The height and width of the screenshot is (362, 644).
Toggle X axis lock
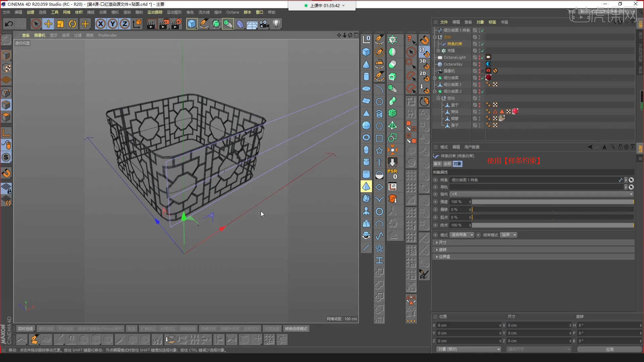tap(100, 24)
